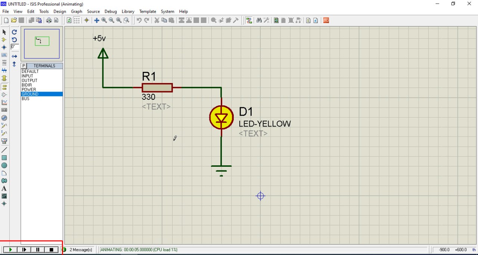Open Virtual Instruments mode
Screen dimensions: 478x255
[4, 141]
